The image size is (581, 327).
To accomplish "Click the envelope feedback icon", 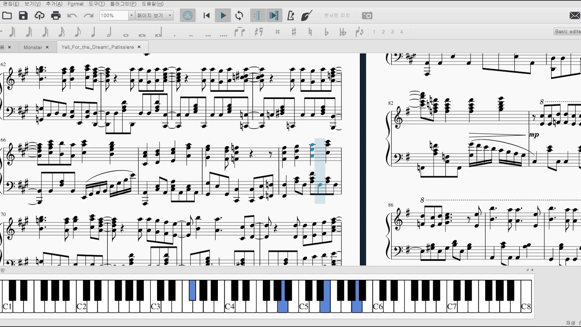I will point(575,15).
